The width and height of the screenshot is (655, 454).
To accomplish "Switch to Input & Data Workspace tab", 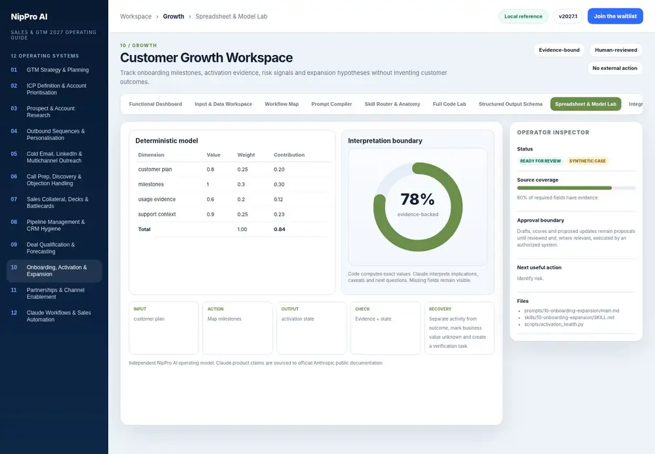I will (223, 104).
